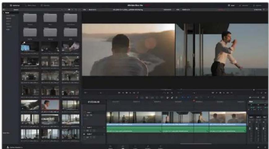Toggle the Media Pool panel button
This screenshot has height=149, width=269.
[15, 6]
